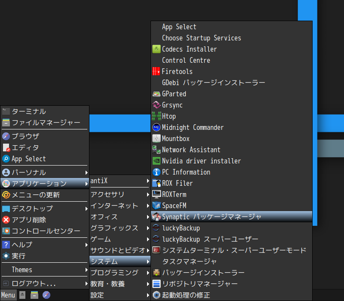Click the GParted disk icon
Screen dimensions: 344x301
tap(156, 94)
